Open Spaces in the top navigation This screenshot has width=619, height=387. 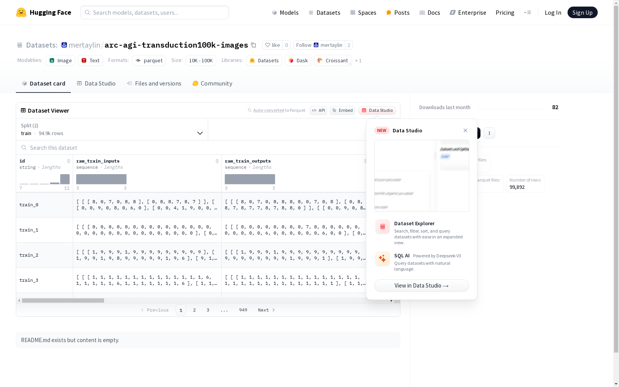pyautogui.click(x=363, y=12)
